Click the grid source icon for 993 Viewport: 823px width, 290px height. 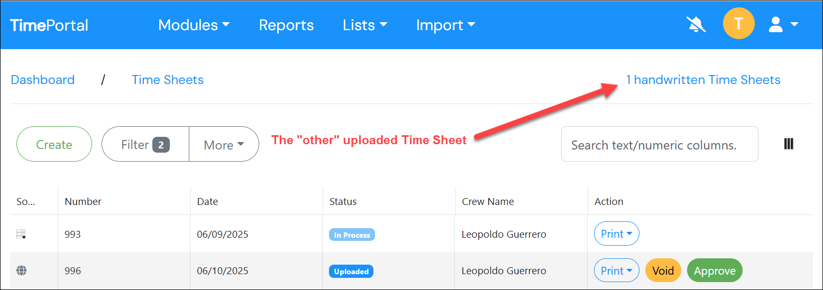pyautogui.click(x=21, y=234)
